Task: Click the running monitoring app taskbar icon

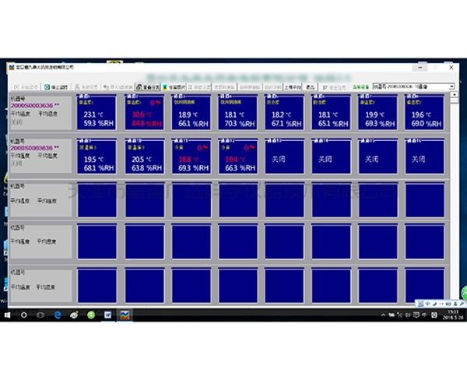Action: [125, 315]
